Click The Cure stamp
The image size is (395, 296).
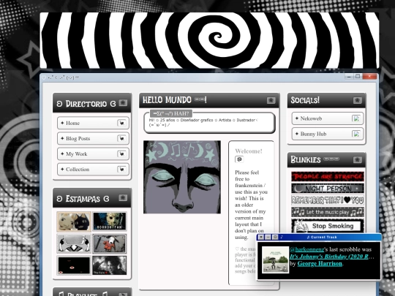(x=109, y=265)
